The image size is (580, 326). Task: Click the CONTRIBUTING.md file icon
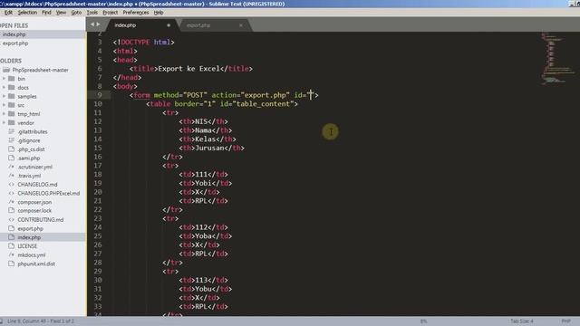12,219
